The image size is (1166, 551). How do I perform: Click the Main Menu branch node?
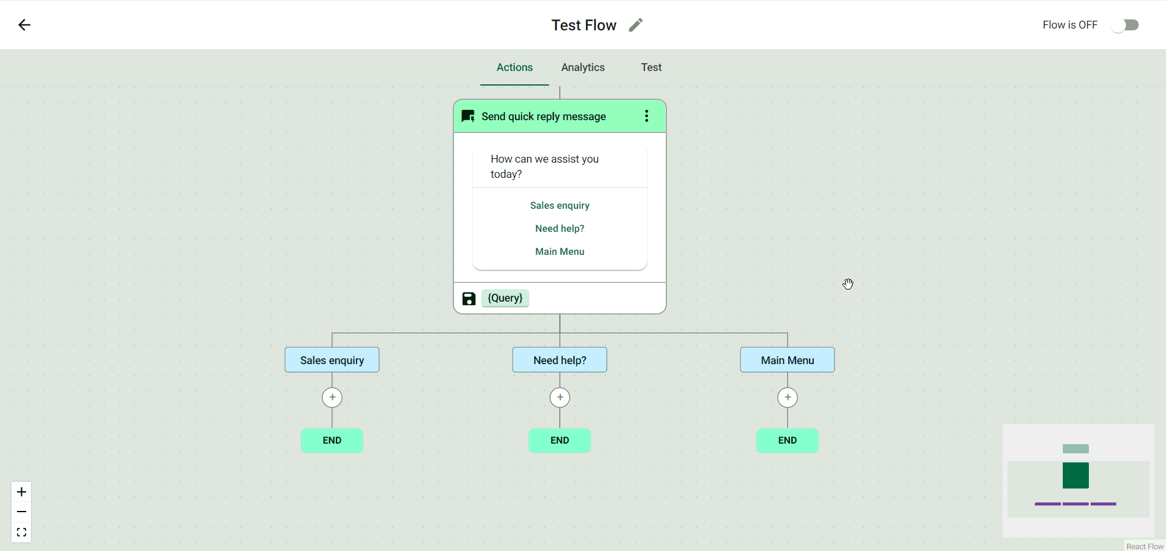pyautogui.click(x=788, y=360)
